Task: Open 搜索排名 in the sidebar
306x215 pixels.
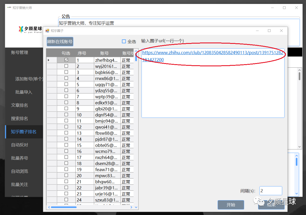Action: tap(19, 119)
